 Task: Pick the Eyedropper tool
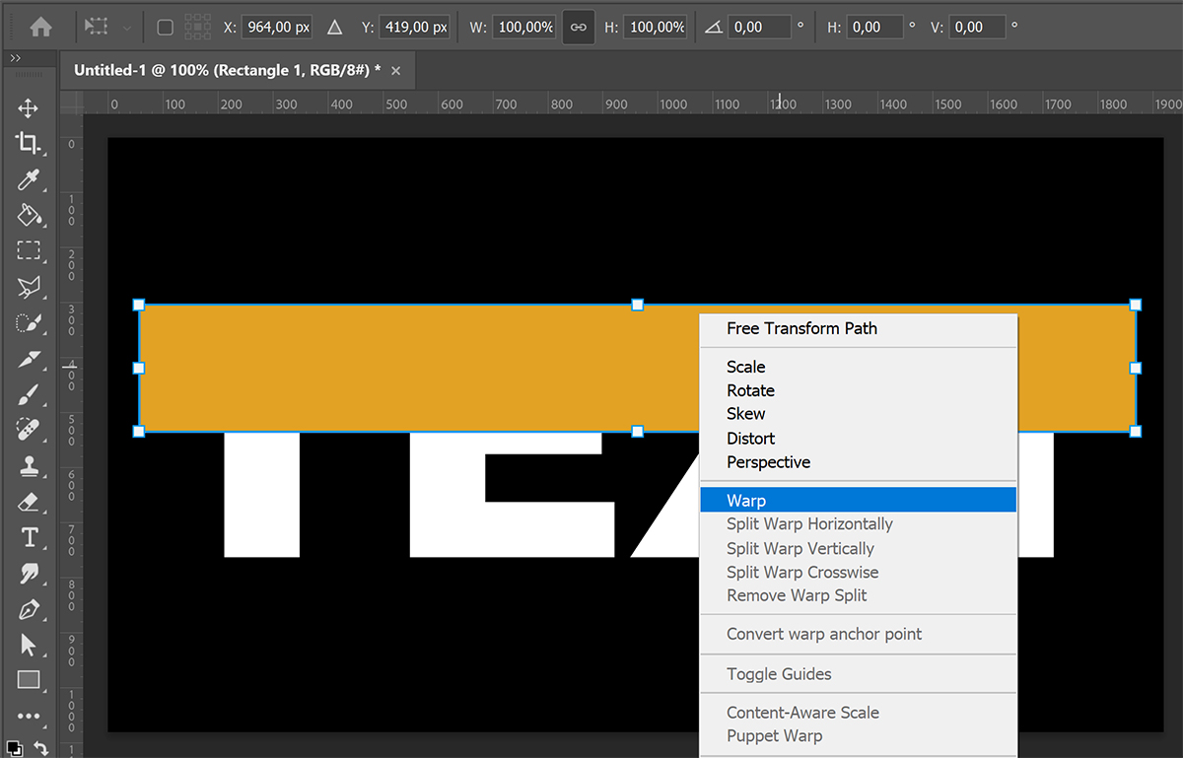tap(29, 179)
